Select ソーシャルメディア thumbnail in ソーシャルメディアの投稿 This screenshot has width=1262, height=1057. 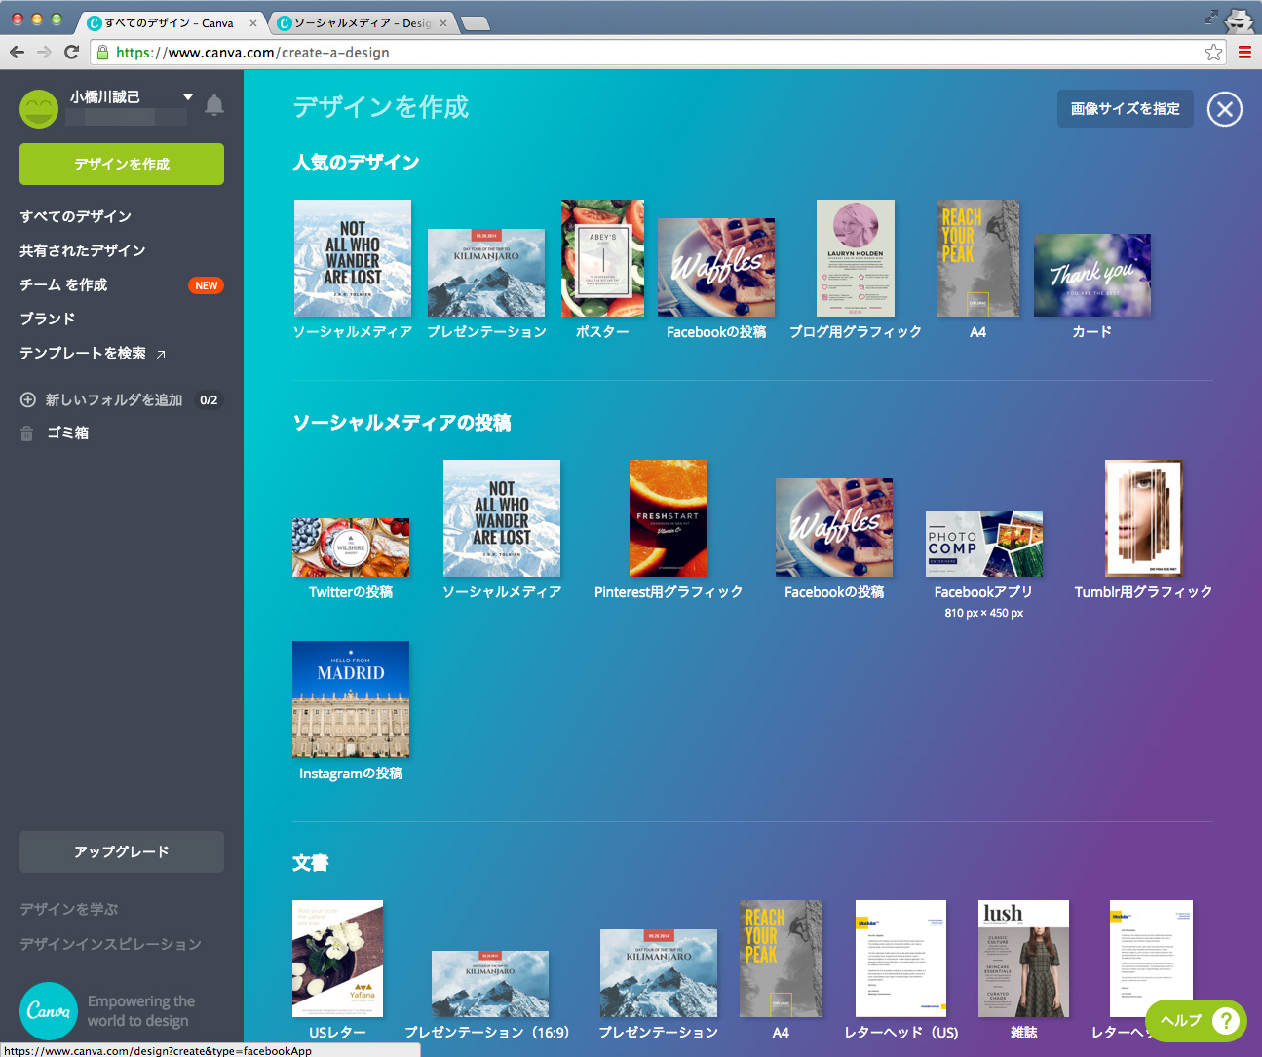click(x=502, y=518)
